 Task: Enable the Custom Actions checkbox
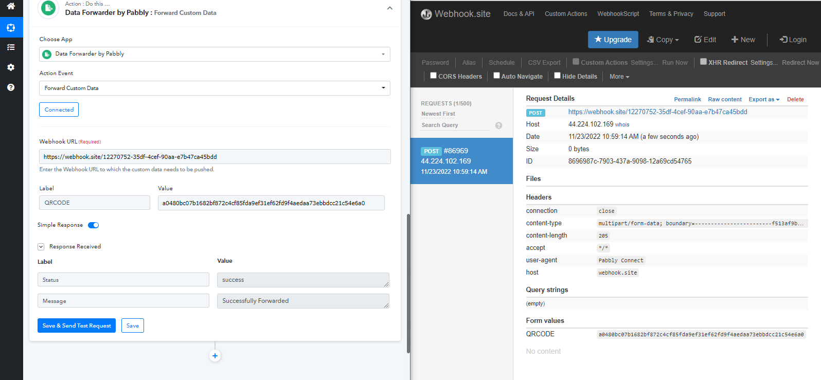[x=576, y=62]
